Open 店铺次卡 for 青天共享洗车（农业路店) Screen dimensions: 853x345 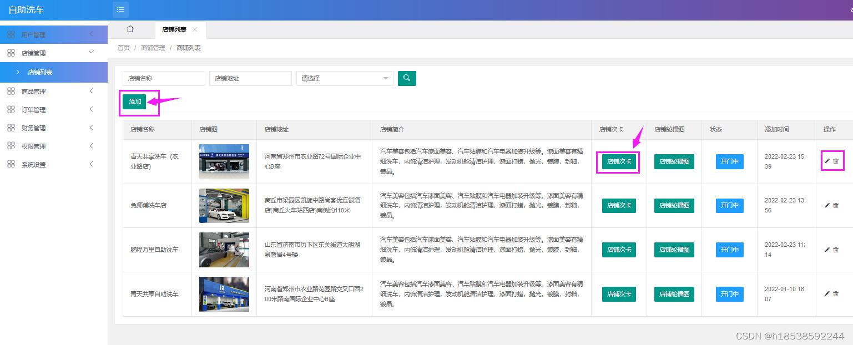click(619, 161)
